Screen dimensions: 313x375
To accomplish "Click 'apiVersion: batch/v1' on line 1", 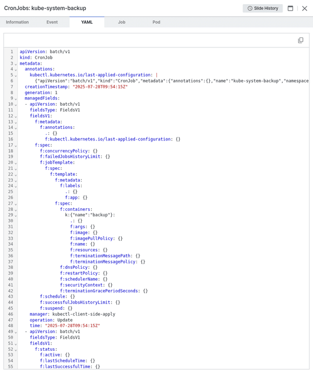I will pos(45,52).
